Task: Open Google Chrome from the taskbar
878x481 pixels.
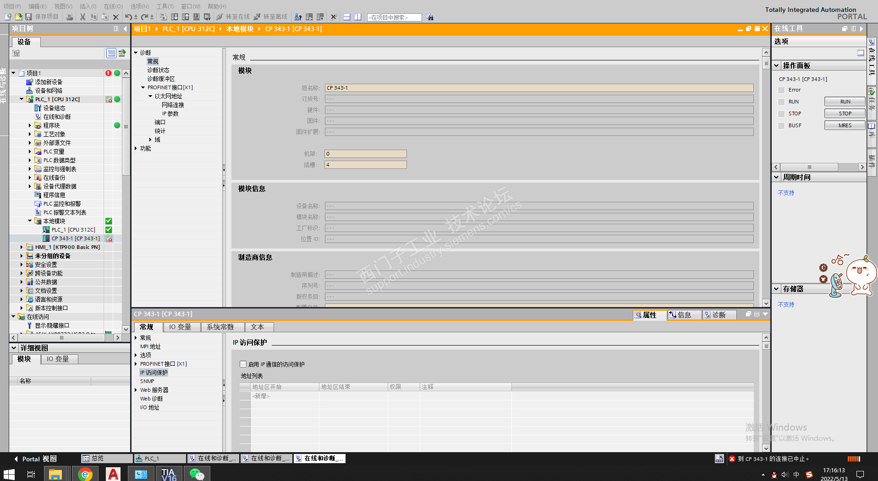Action: (85, 474)
